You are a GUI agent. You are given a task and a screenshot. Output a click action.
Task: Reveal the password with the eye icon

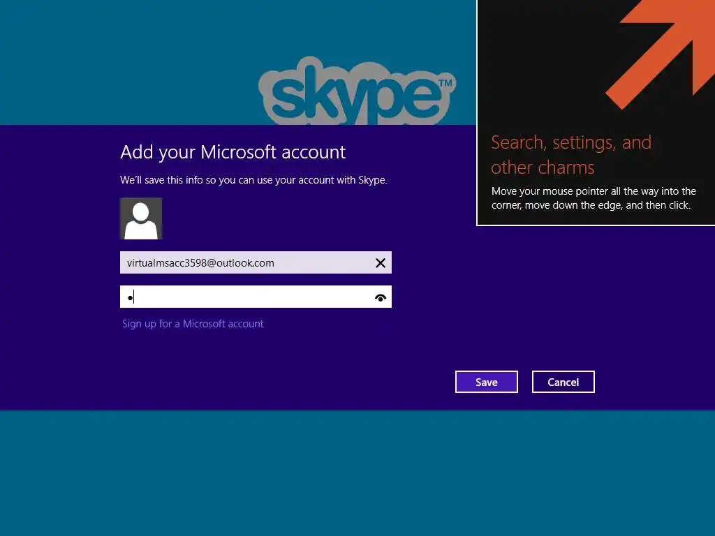[381, 297]
